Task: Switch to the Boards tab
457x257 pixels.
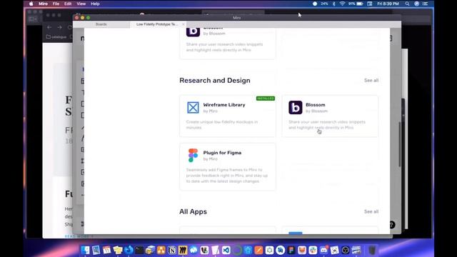Action: point(101,24)
